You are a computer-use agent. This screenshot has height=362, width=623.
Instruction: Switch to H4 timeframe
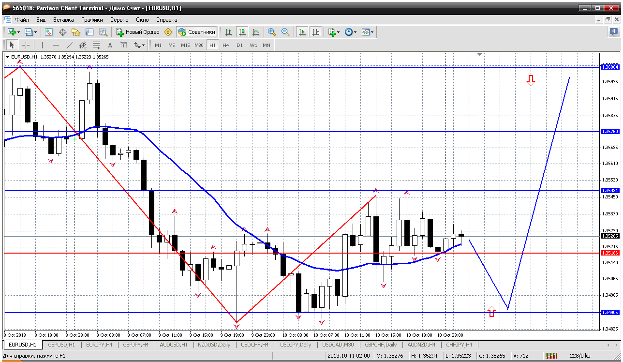point(226,45)
